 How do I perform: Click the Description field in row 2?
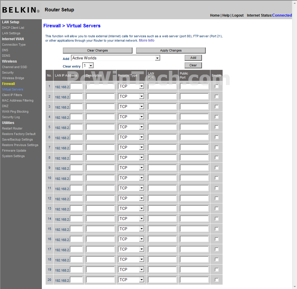pyautogui.click(x=100, y=97)
